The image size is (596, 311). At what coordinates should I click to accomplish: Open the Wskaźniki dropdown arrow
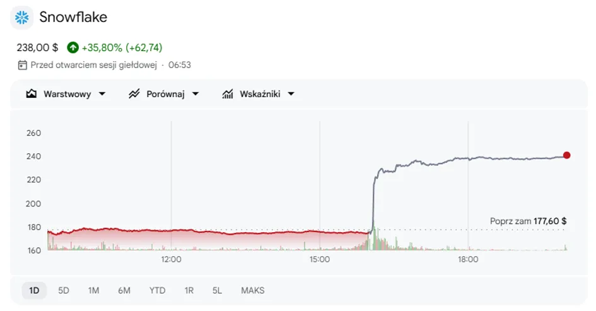coord(291,94)
